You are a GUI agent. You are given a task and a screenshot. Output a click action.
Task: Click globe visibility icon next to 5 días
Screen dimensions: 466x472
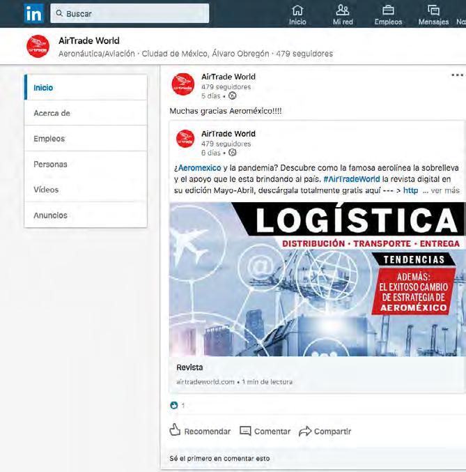[x=232, y=96]
